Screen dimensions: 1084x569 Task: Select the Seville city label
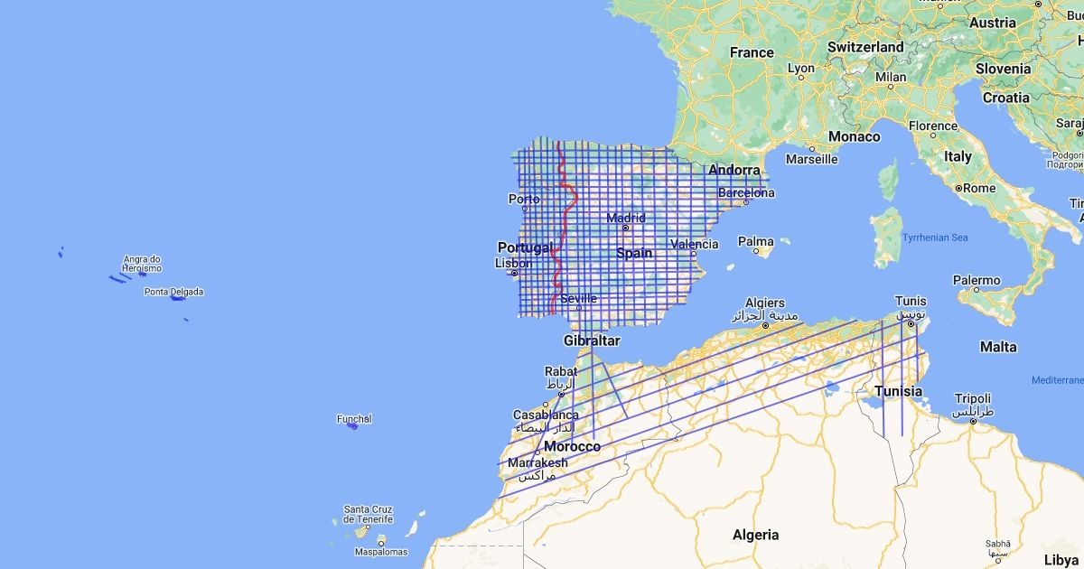coord(578,298)
